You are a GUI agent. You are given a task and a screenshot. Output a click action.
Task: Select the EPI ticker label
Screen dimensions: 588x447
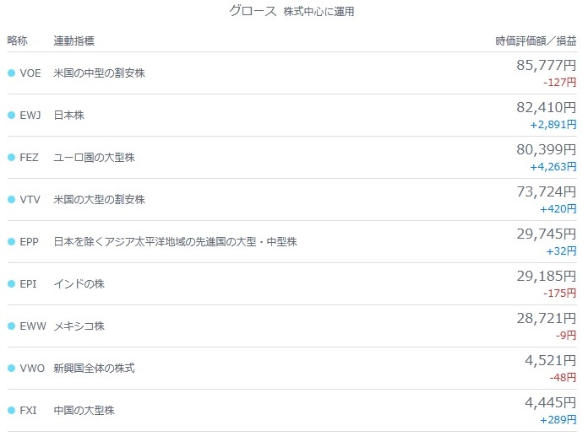(x=28, y=283)
